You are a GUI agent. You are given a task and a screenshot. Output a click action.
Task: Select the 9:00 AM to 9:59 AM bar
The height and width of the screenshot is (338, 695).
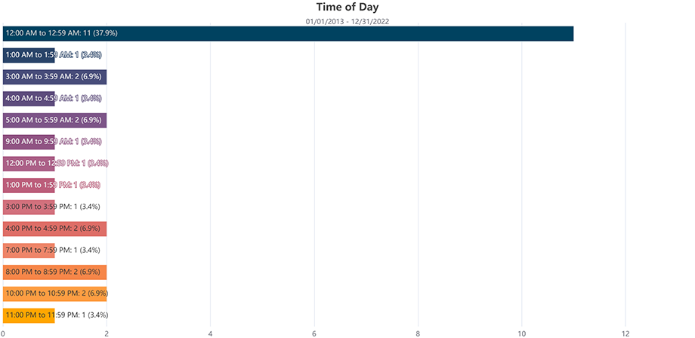click(29, 142)
